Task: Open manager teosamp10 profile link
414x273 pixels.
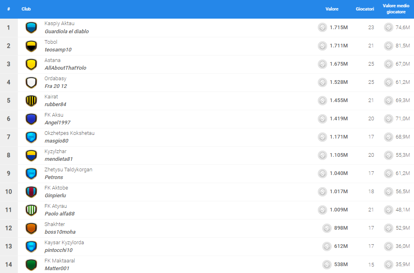Action: point(58,50)
